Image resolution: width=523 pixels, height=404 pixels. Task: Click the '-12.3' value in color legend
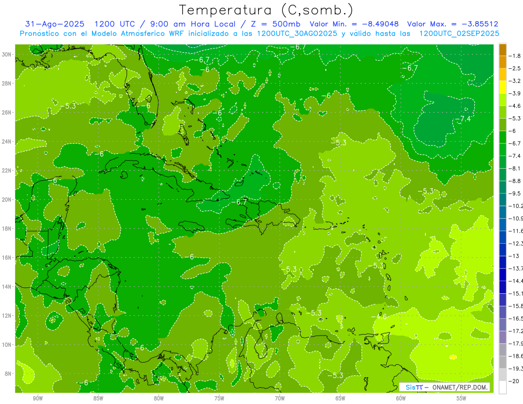tap(516, 244)
